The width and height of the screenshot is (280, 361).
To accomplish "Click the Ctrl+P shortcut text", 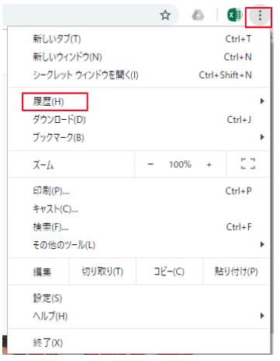I will point(238,191).
